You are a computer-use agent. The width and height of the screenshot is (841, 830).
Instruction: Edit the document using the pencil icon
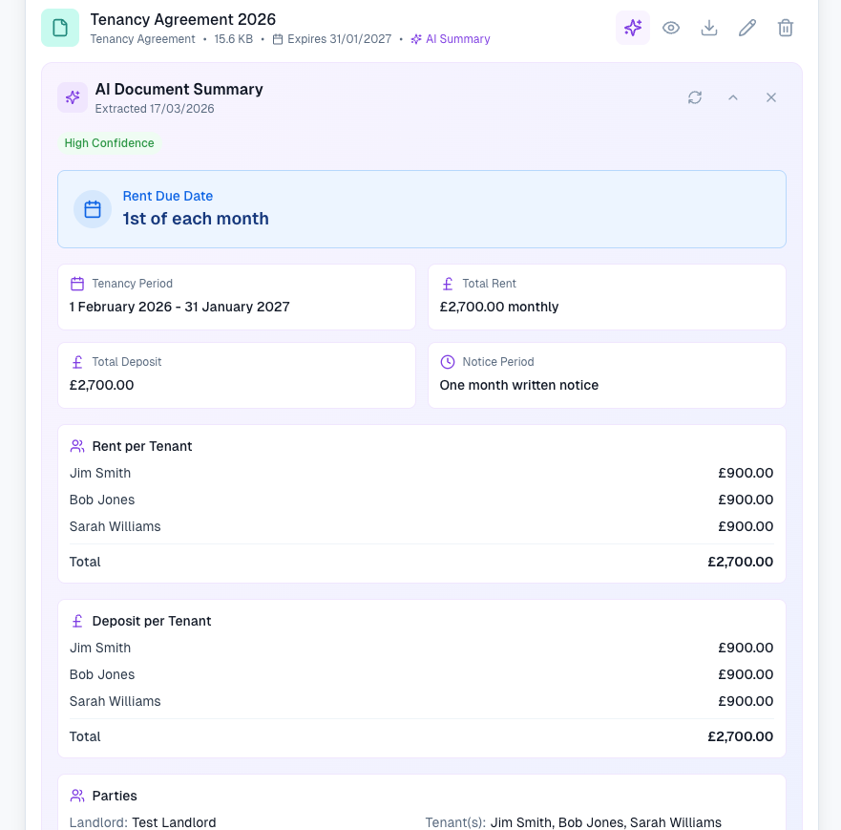747,28
